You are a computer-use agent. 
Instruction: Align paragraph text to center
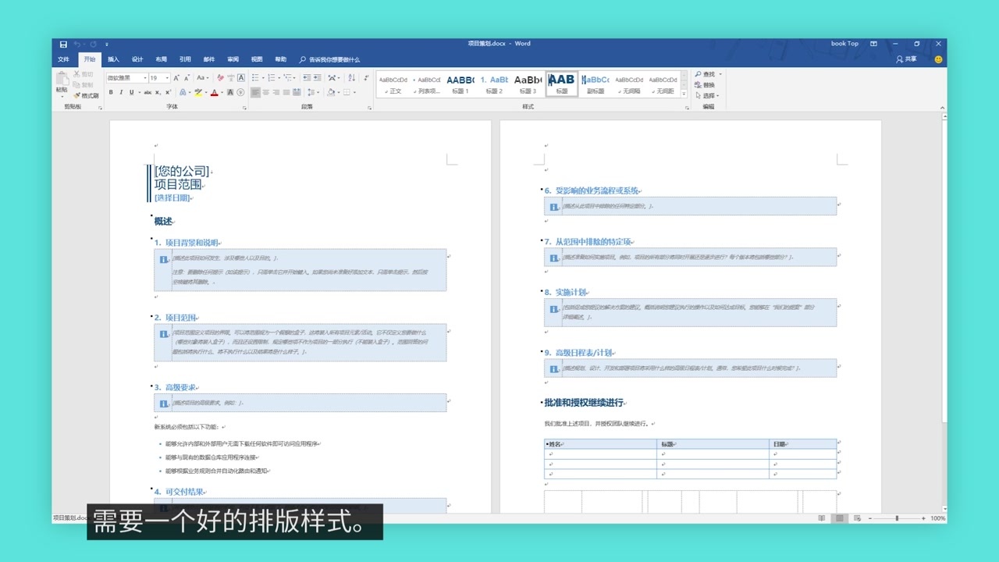coord(266,92)
